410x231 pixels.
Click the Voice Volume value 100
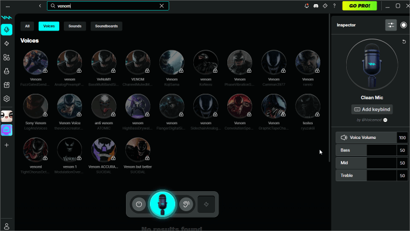[402, 138]
